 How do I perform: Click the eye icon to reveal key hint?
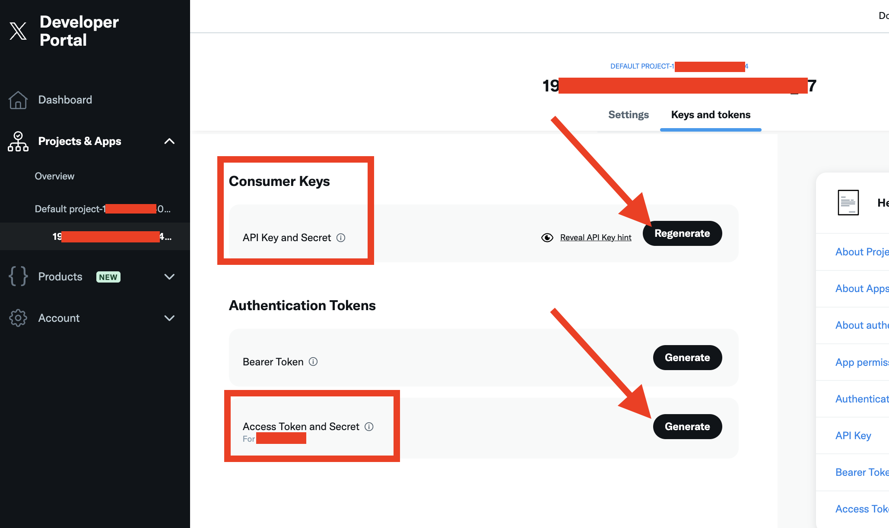tap(547, 238)
